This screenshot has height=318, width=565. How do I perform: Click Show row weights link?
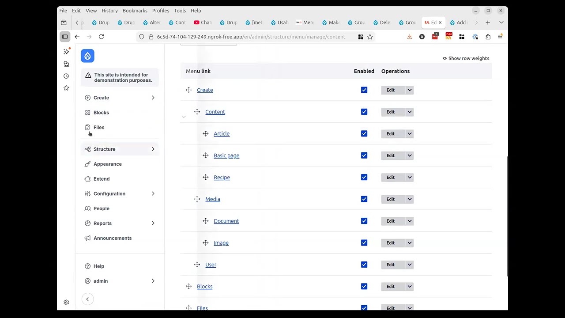(466, 58)
